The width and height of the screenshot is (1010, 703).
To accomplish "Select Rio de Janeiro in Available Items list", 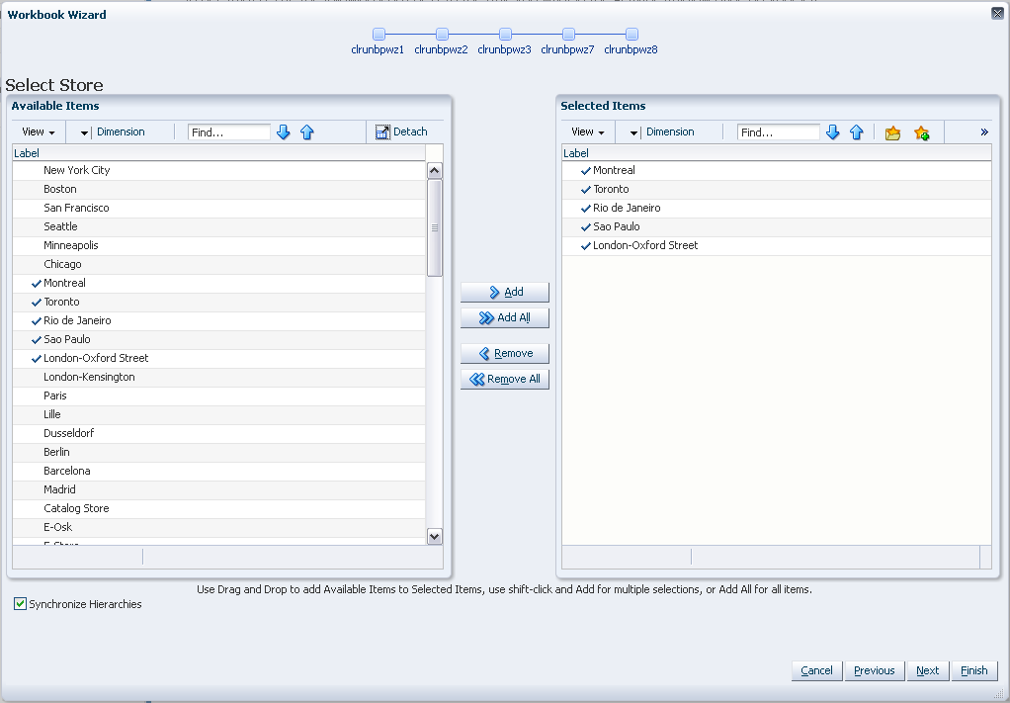I will (219, 320).
